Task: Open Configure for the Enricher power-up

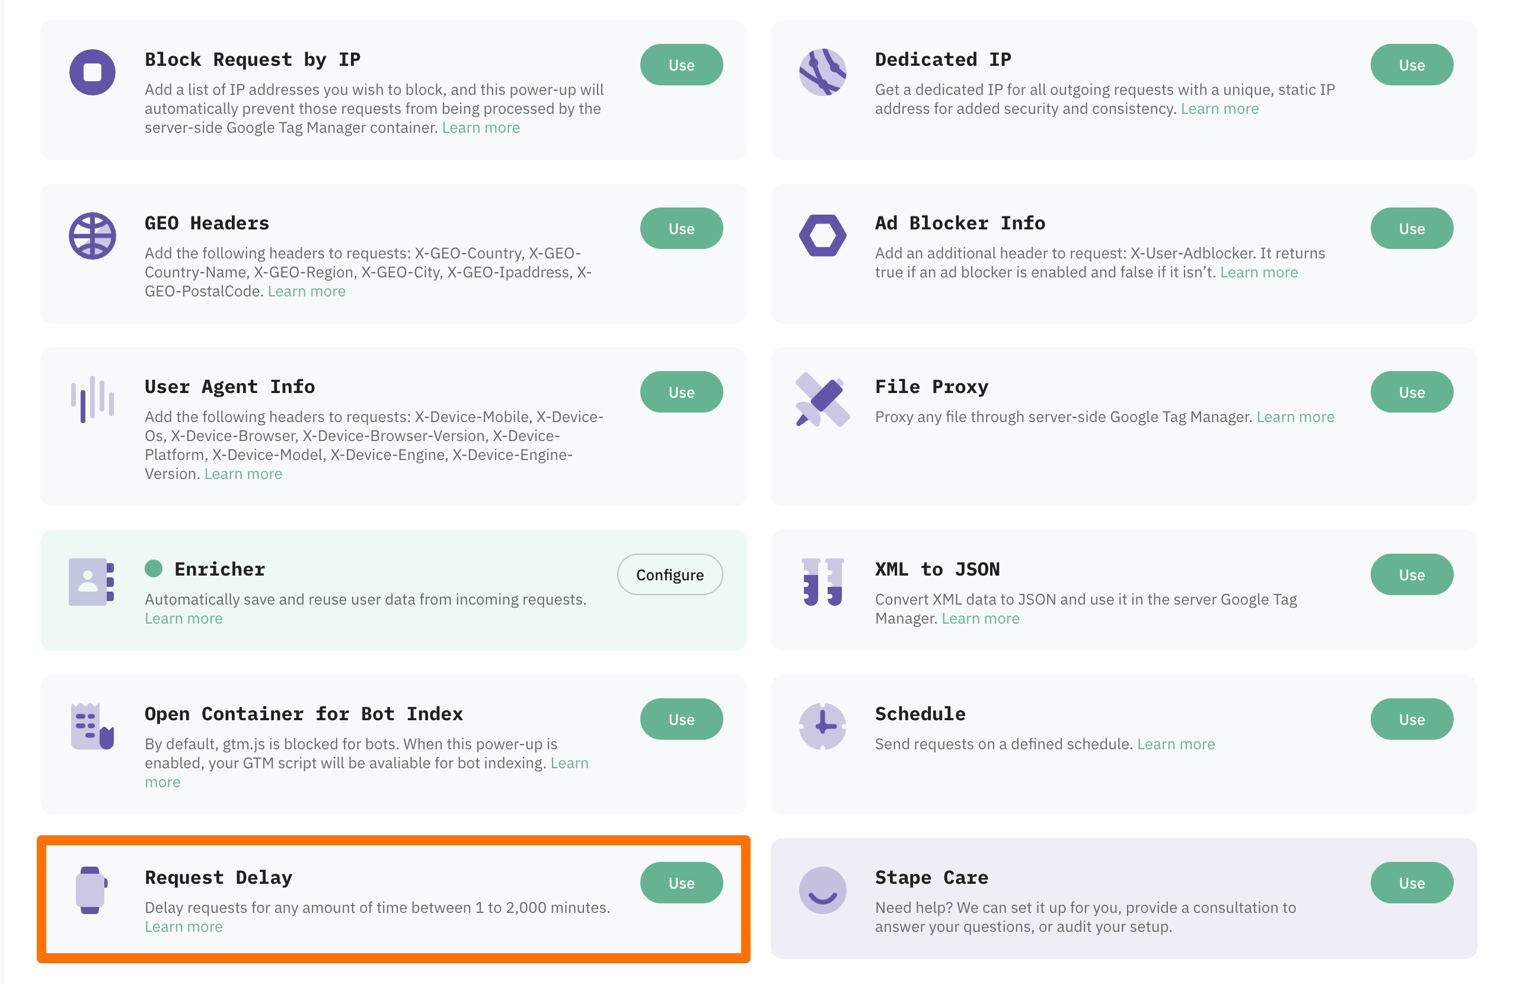Action: tap(669, 574)
